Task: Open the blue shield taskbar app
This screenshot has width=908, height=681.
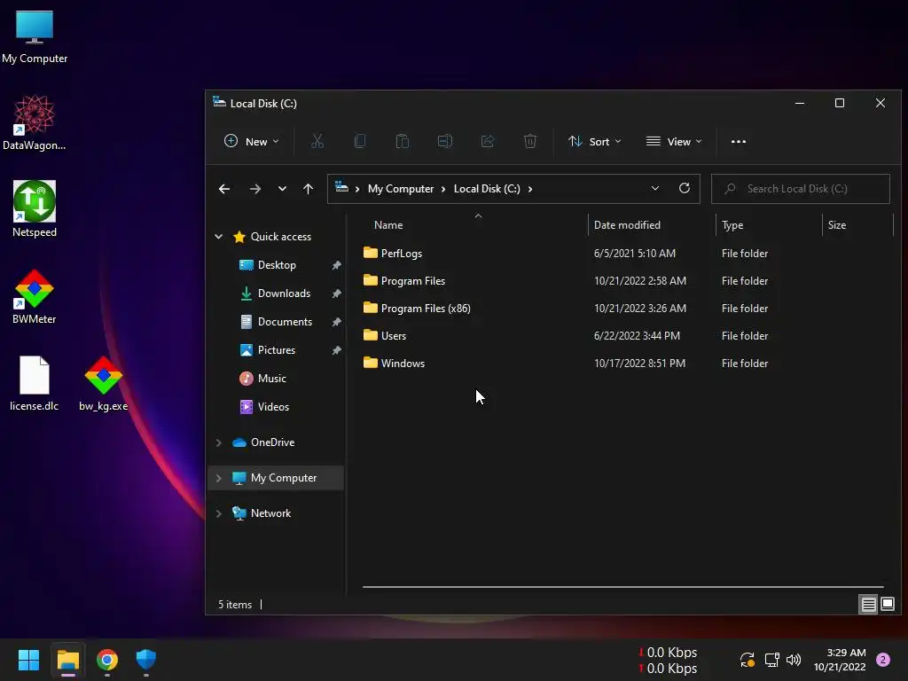Action: click(146, 660)
